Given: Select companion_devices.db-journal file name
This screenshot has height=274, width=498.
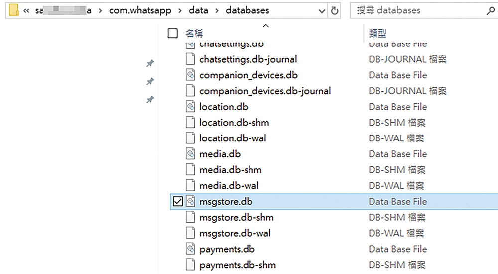Looking at the screenshot, I should tap(265, 91).
